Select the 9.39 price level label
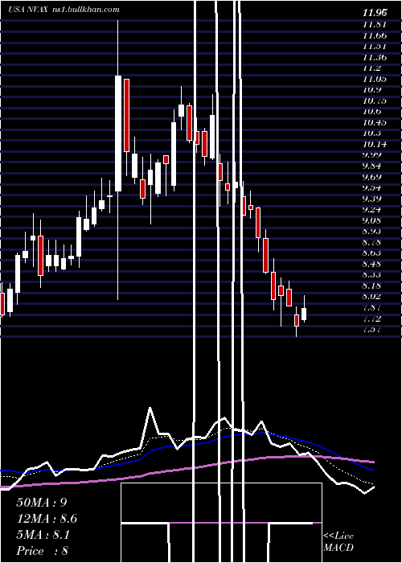The image size is (402, 563). 373,199
